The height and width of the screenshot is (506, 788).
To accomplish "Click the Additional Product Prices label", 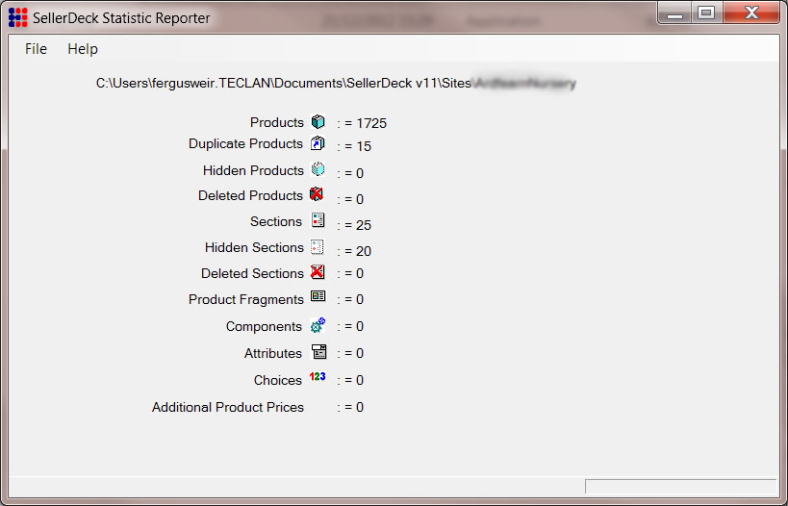I will point(228,408).
